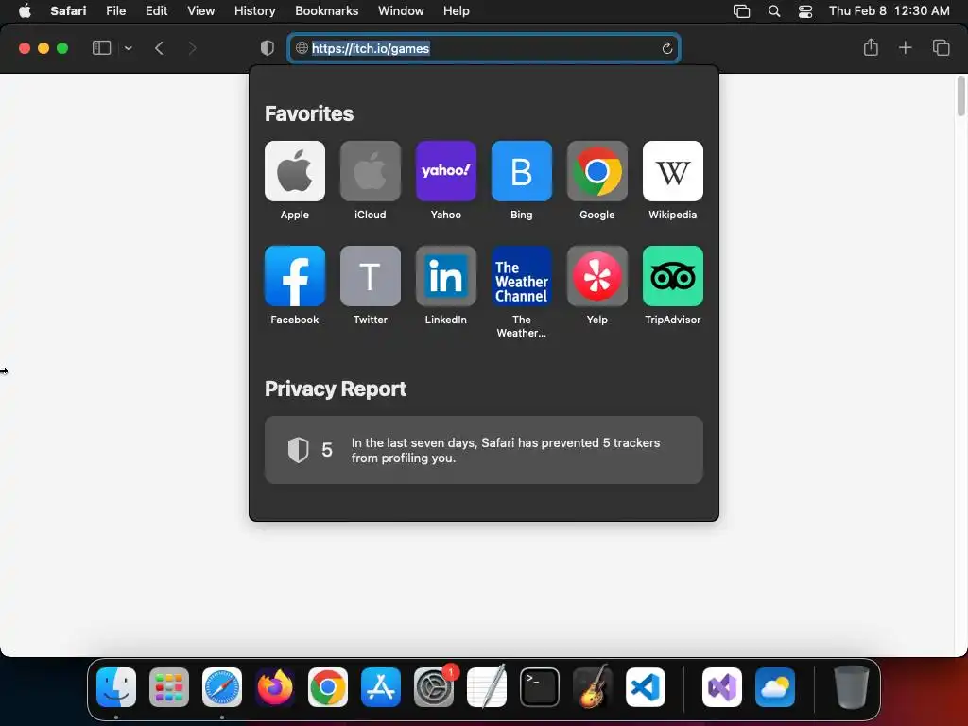Image resolution: width=968 pixels, height=726 pixels.
Task: Open the Window menu
Action: 401,11
